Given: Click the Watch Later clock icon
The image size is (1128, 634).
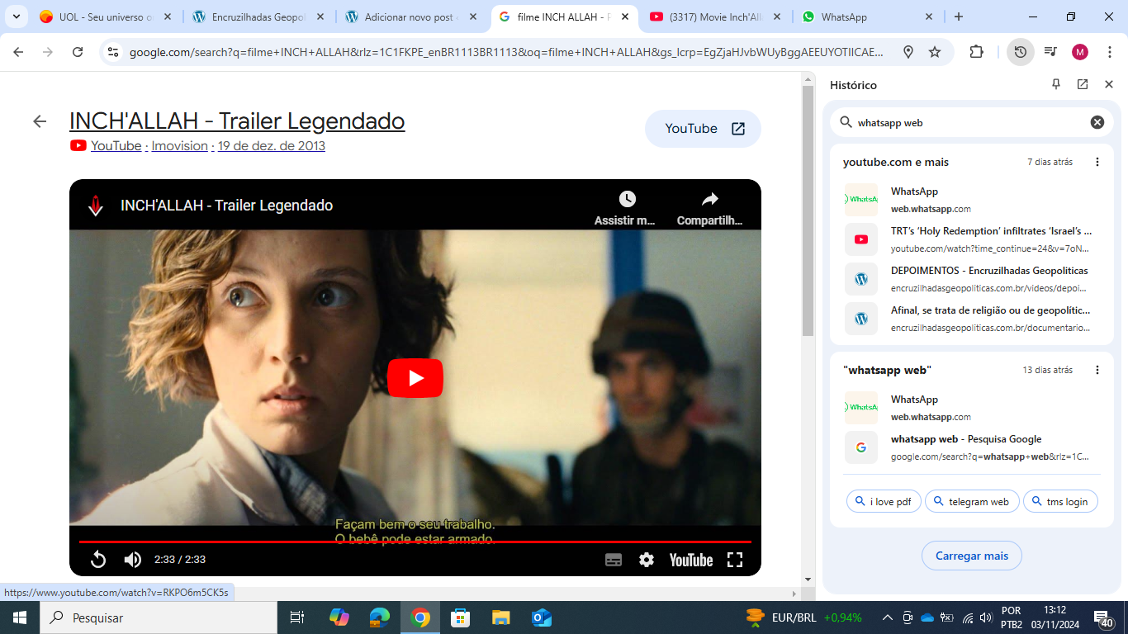Looking at the screenshot, I should pyautogui.click(x=628, y=199).
